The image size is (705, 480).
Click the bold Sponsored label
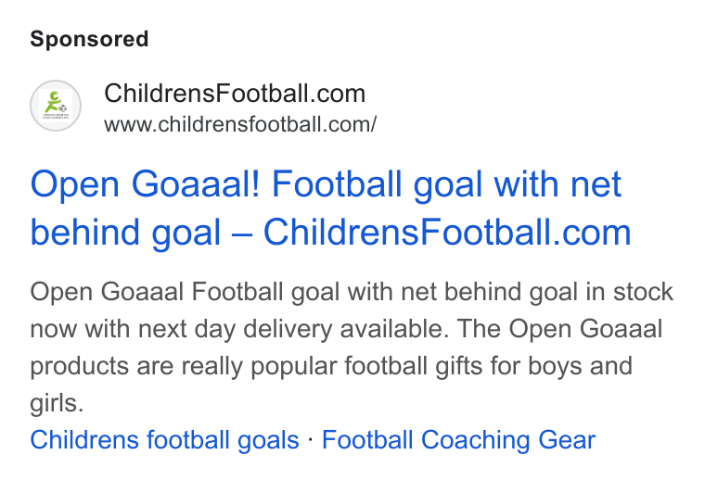(x=89, y=39)
